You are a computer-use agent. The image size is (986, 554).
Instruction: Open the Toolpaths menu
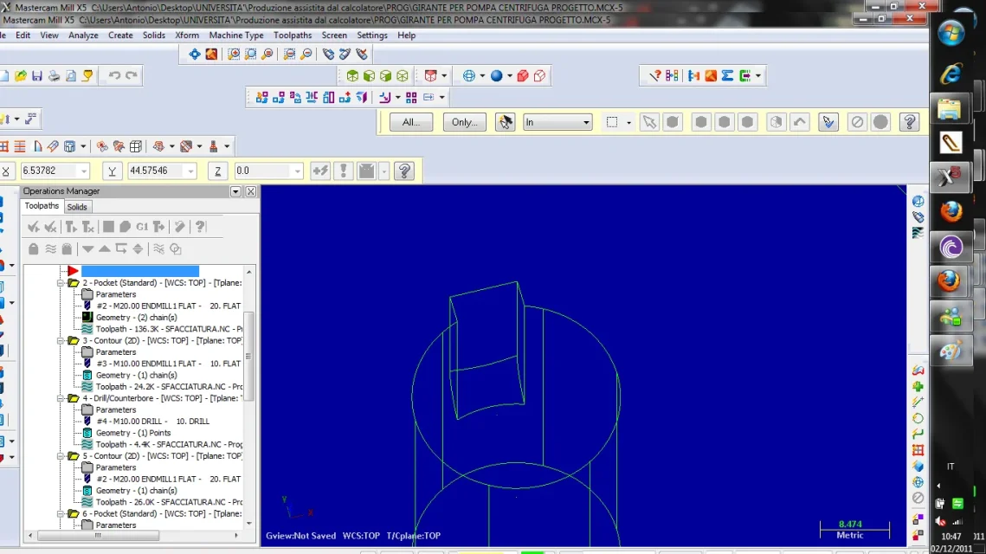[293, 35]
